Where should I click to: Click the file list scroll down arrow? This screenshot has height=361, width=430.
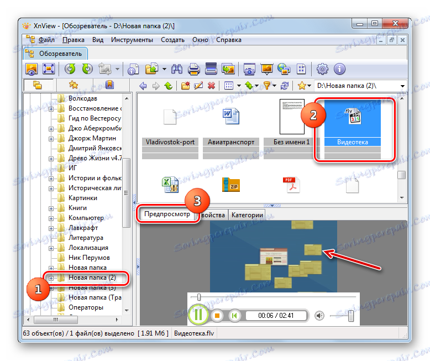click(402, 197)
